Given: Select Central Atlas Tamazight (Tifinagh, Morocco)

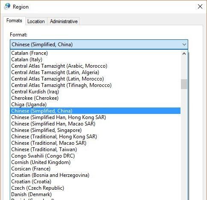Looking at the screenshot, I should click(x=95, y=85).
